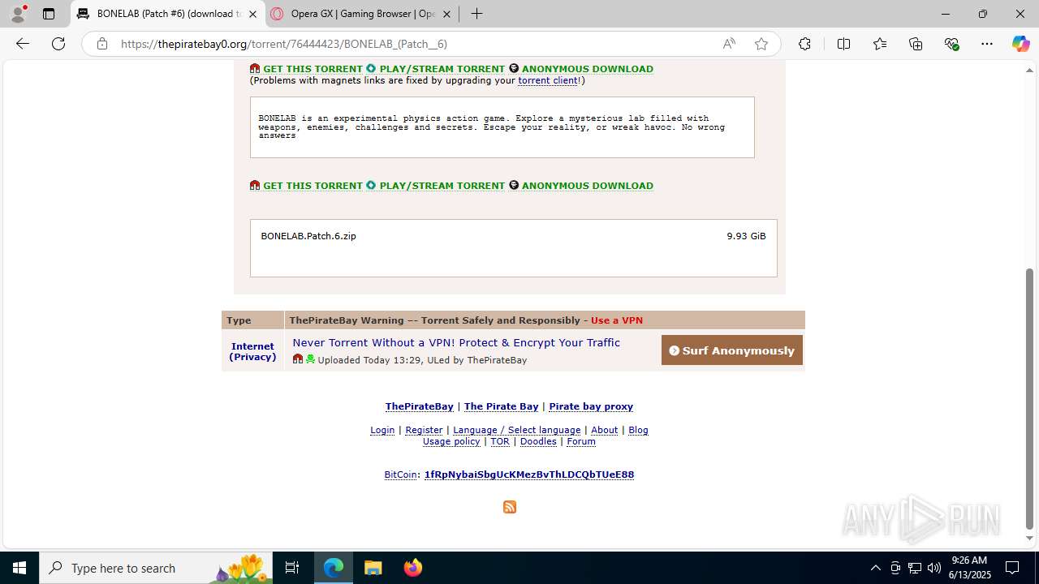Click the BitCoin label link

point(401,474)
